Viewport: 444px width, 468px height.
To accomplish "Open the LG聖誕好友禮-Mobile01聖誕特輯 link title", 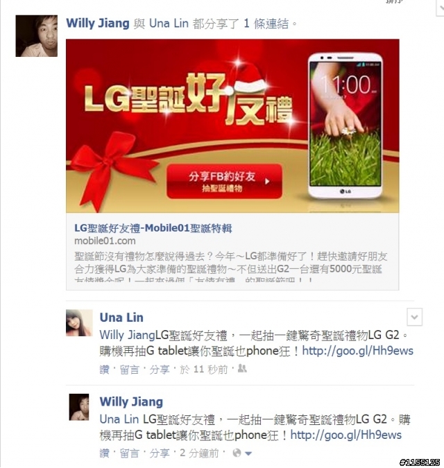I will coord(153,228).
